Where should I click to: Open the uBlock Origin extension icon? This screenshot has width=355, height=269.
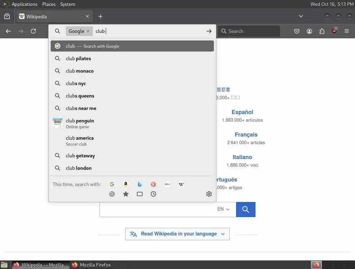pos(335,31)
